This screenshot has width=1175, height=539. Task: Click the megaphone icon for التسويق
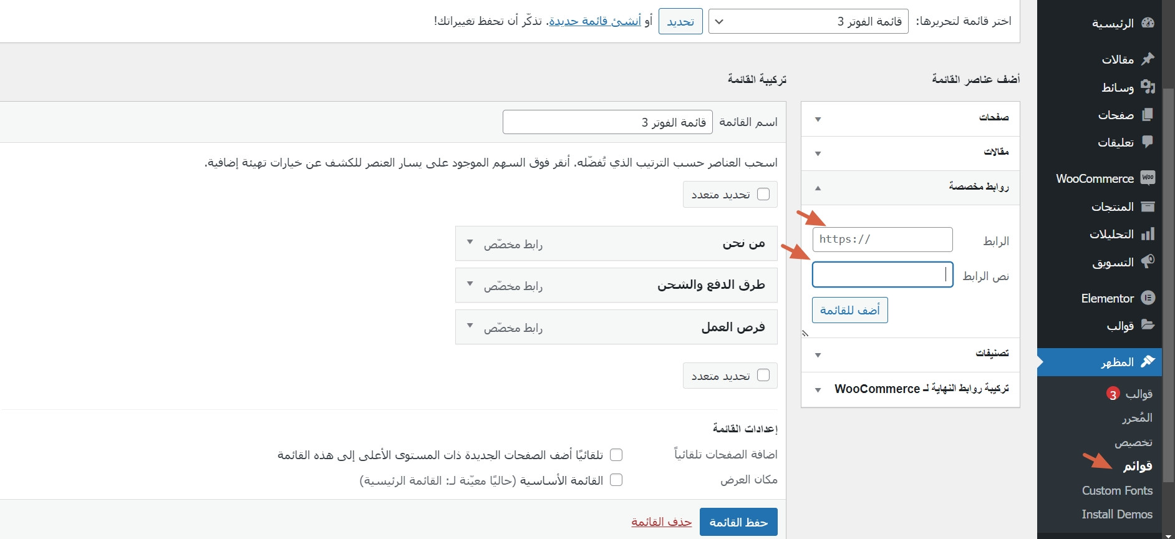point(1148,262)
